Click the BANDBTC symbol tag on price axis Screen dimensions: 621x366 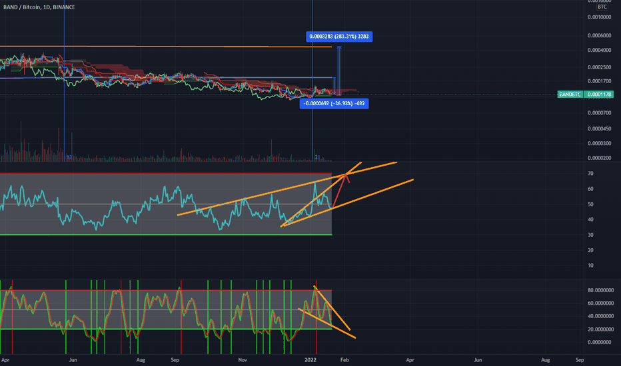pos(570,94)
